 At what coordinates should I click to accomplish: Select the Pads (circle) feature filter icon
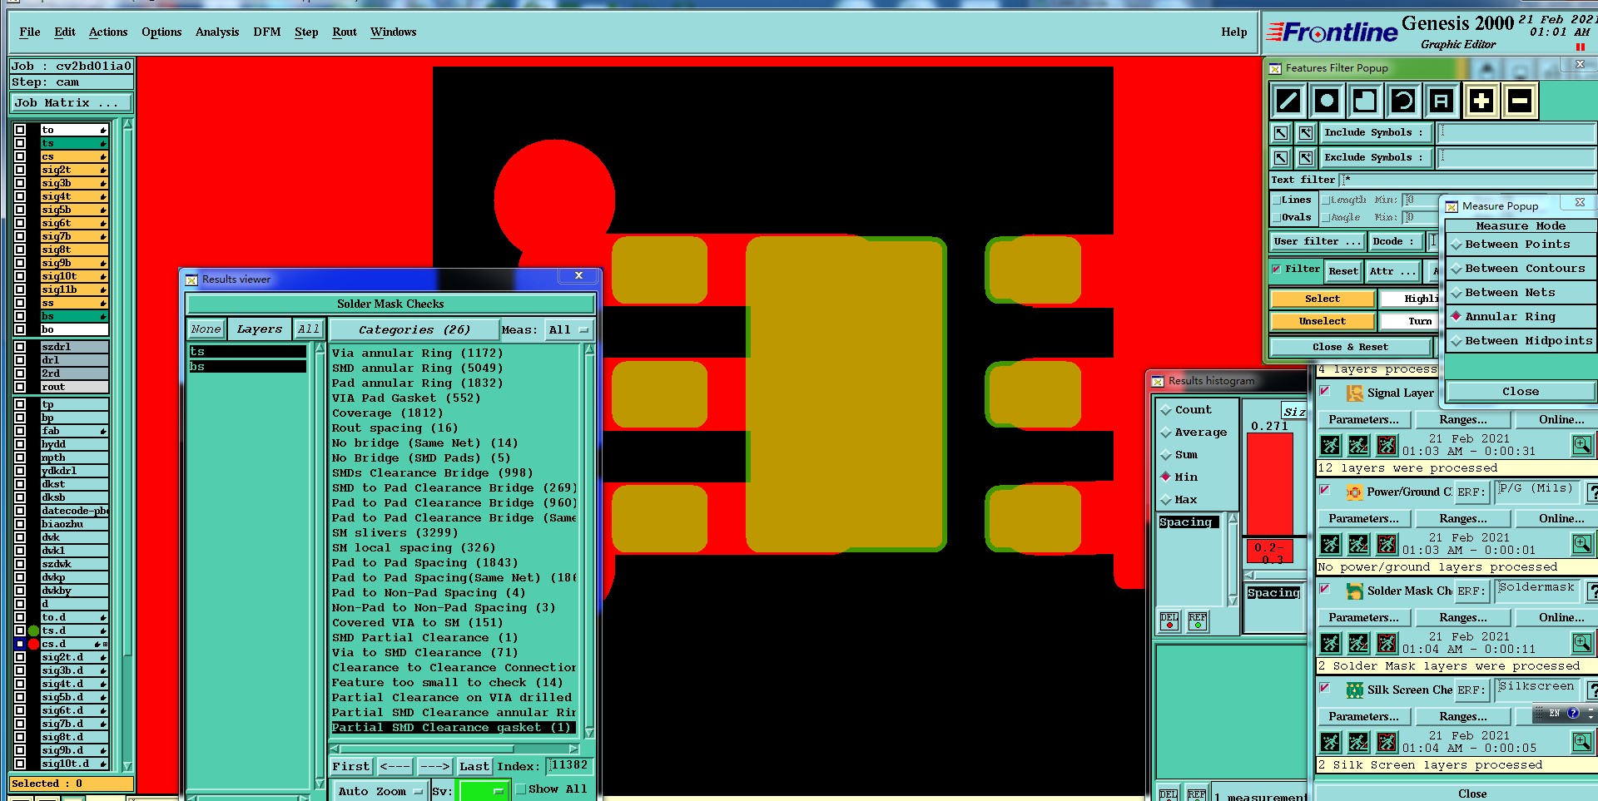[1327, 101]
